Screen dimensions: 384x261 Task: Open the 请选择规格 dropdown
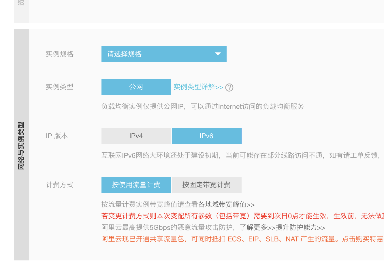click(x=164, y=54)
